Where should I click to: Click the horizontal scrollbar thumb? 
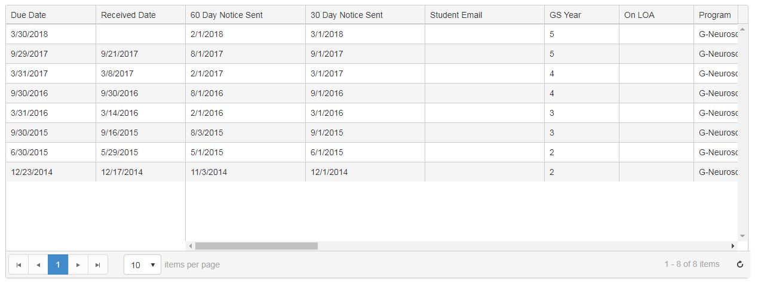tap(256, 246)
